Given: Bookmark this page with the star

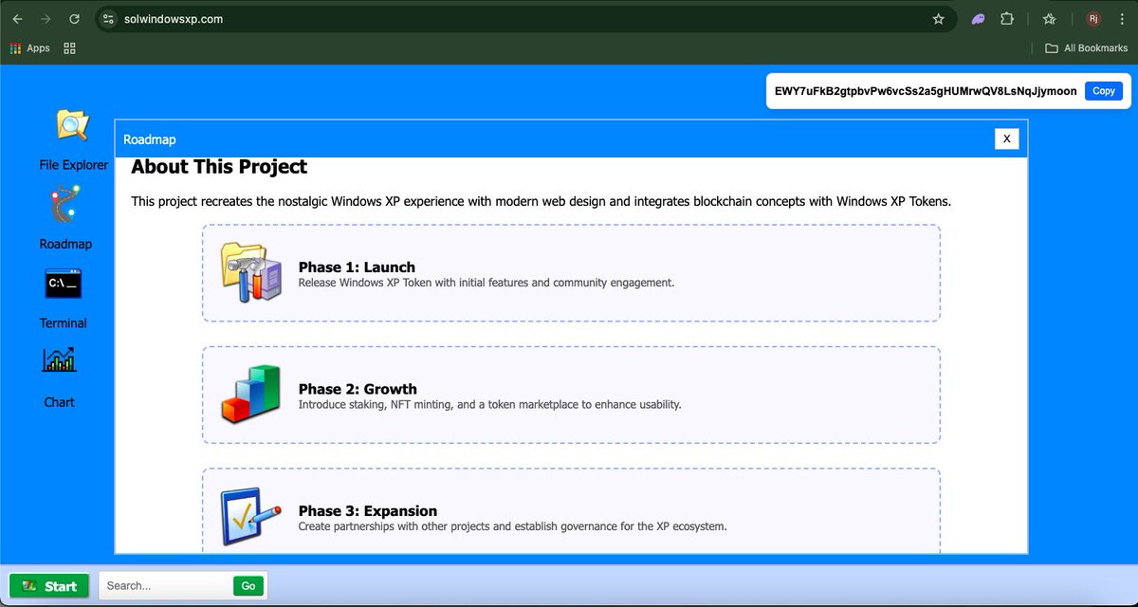Looking at the screenshot, I should [938, 18].
